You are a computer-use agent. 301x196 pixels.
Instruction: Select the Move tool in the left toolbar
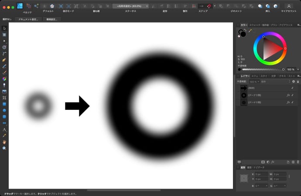tap(4, 28)
